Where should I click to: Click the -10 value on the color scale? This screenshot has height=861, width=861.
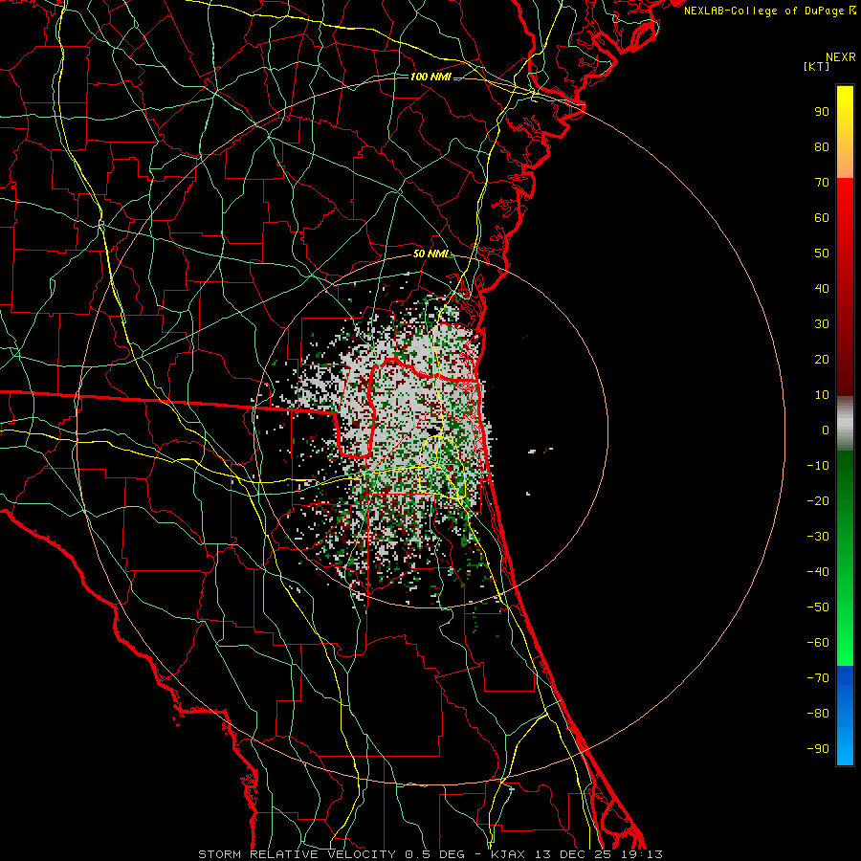click(818, 466)
